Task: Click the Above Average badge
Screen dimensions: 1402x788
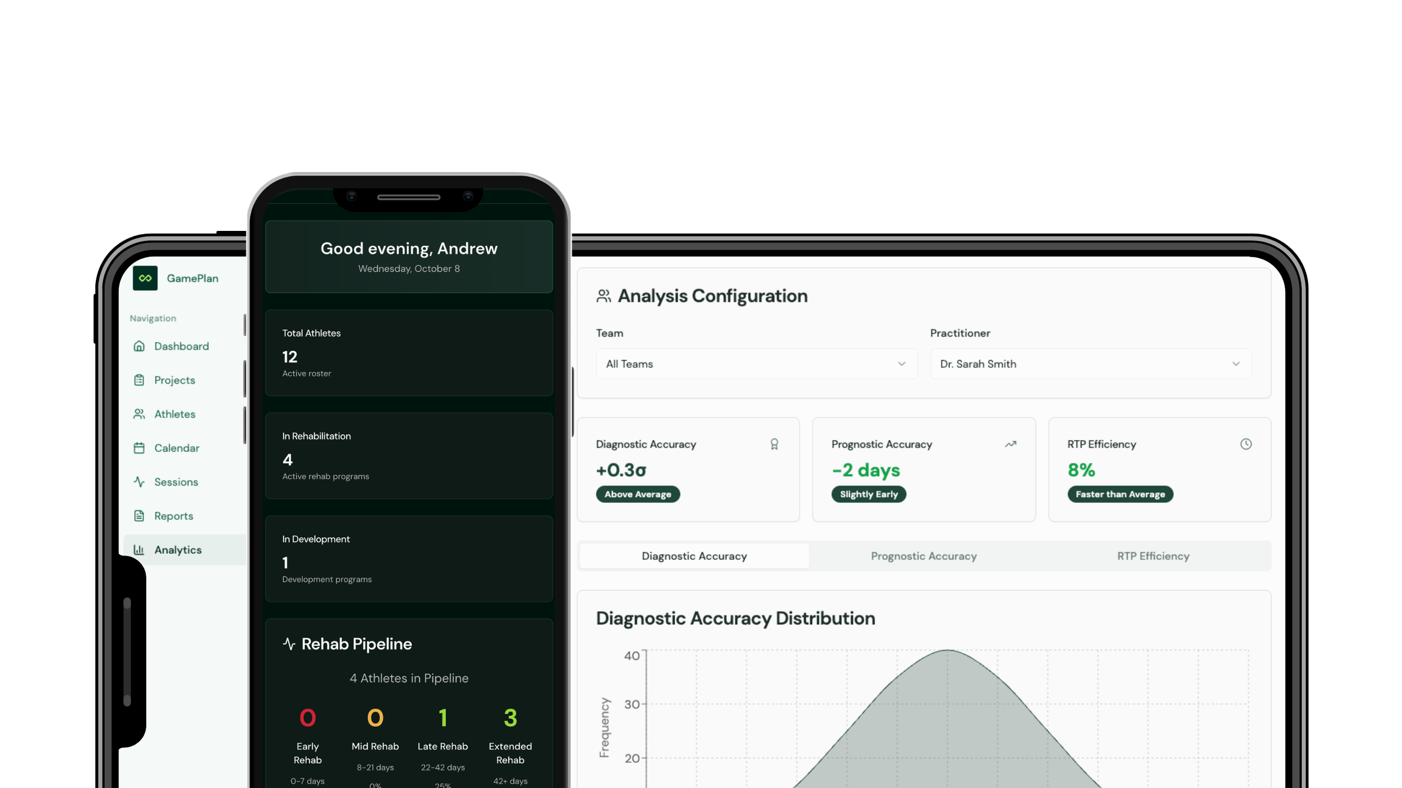Action: (x=637, y=494)
